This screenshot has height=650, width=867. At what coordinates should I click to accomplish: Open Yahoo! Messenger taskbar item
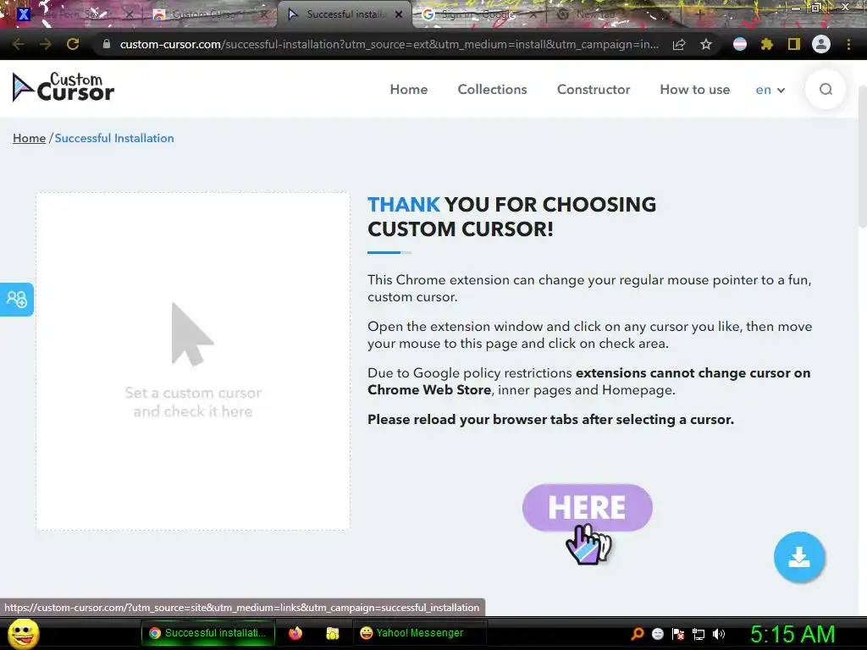[x=419, y=633]
